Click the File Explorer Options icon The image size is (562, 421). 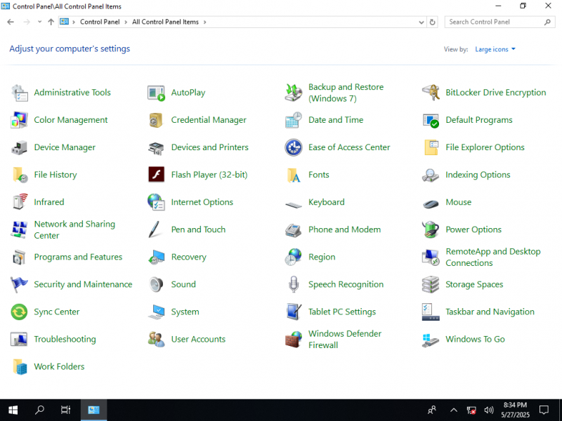click(x=431, y=147)
